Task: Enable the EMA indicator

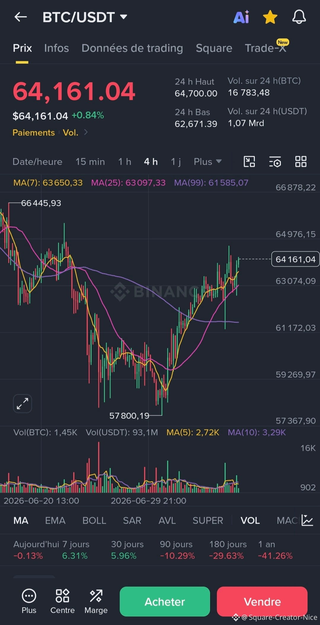Action: [x=55, y=520]
